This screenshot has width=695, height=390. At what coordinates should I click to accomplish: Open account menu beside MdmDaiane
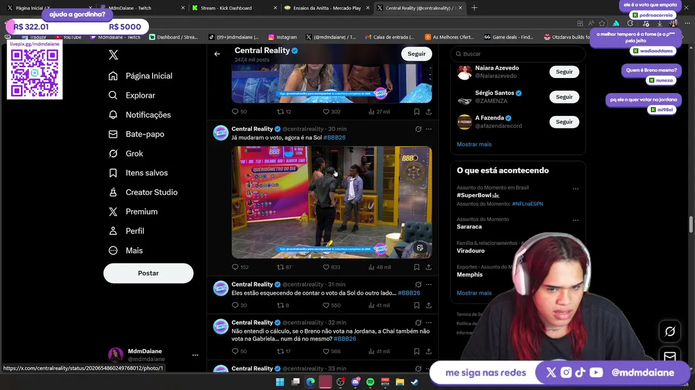point(195,355)
